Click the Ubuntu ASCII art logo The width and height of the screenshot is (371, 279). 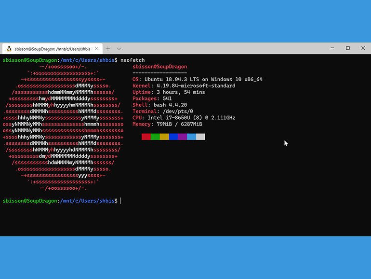coord(63,127)
